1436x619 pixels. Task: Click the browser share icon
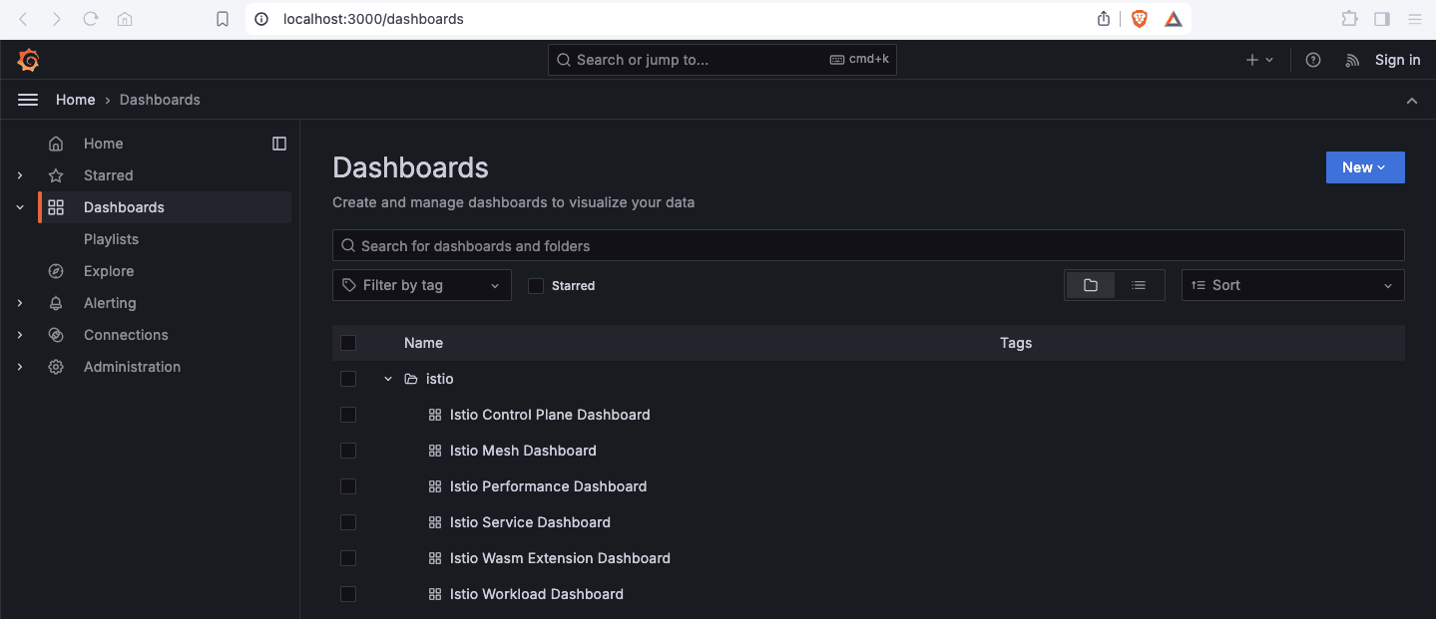1104,19
